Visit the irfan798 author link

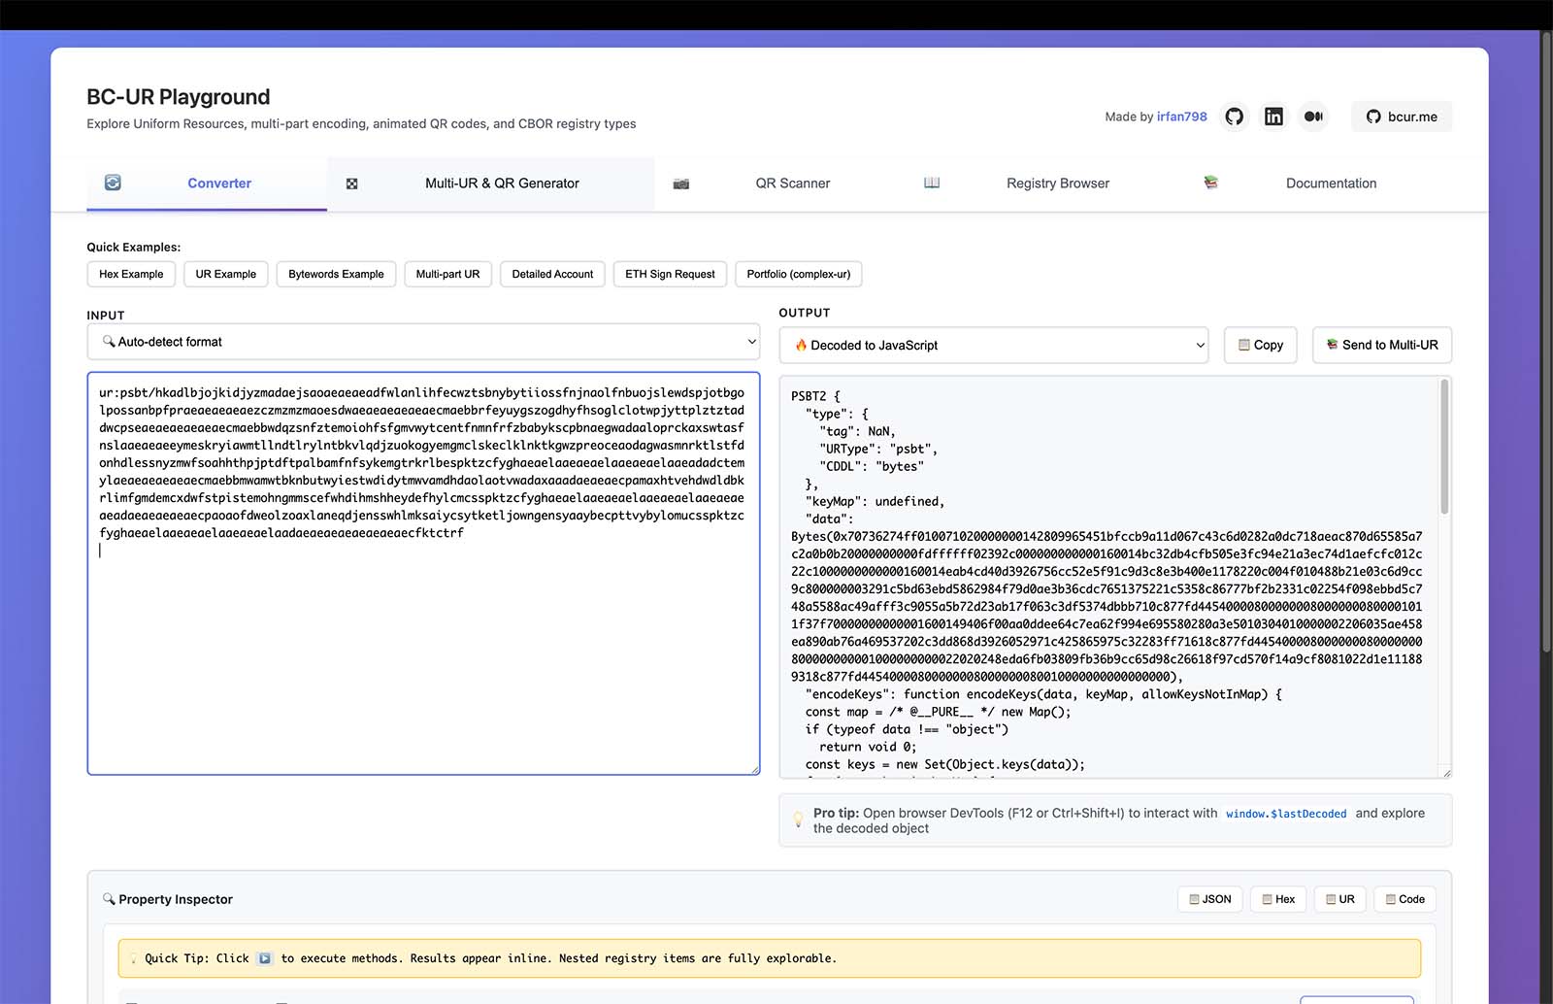coord(1181,117)
